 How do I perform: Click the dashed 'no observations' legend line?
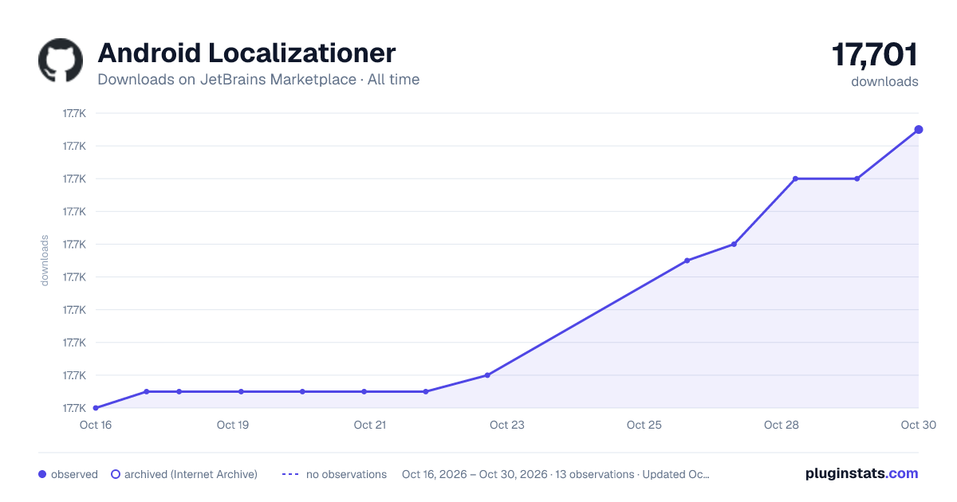pyautogui.click(x=290, y=474)
